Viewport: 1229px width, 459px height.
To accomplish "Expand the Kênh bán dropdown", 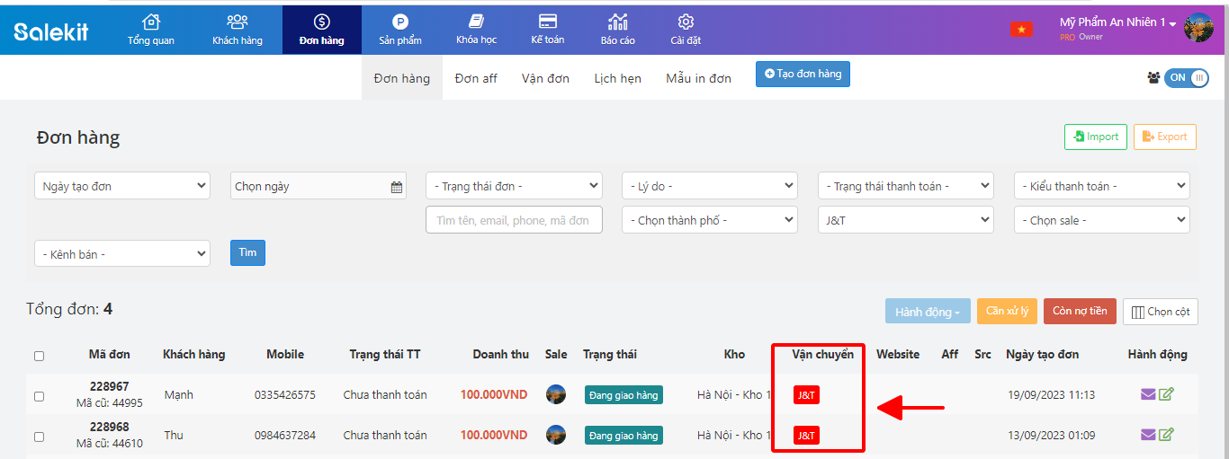I will pos(121,254).
